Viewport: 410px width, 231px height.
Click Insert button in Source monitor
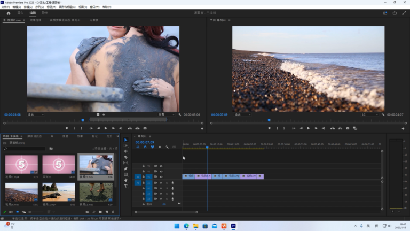pyautogui.click(x=130, y=128)
